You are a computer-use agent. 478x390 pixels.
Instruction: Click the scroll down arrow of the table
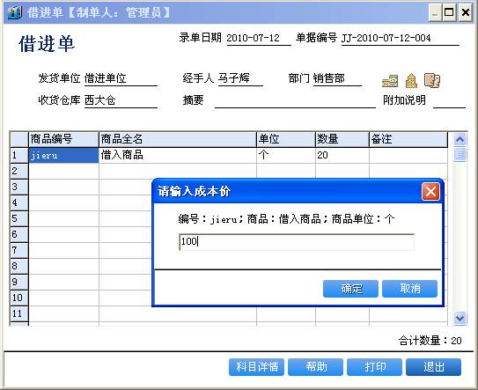tap(460, 318)
